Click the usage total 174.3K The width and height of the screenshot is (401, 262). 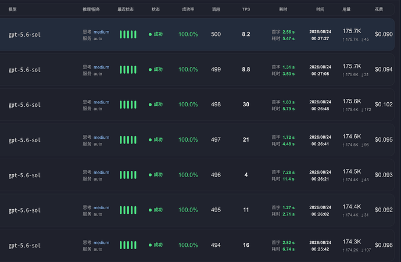(x=352, y=242)
